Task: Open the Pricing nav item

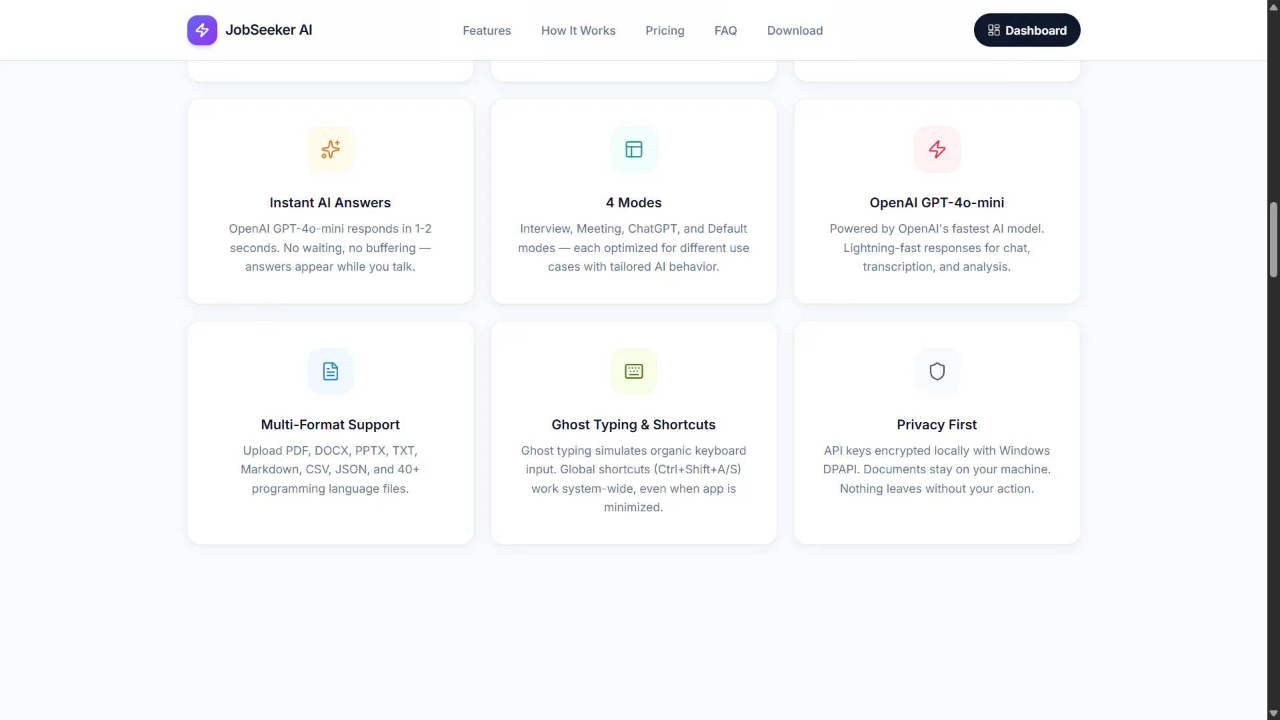Action: point(665,31)
